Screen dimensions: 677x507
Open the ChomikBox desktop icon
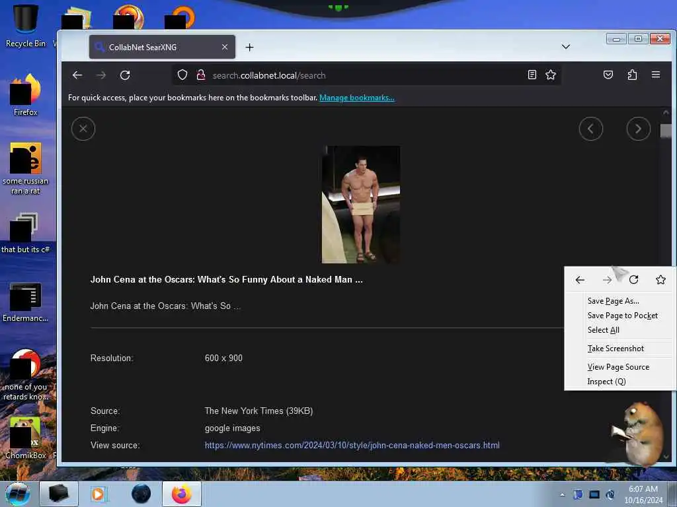tap(26, 438)
